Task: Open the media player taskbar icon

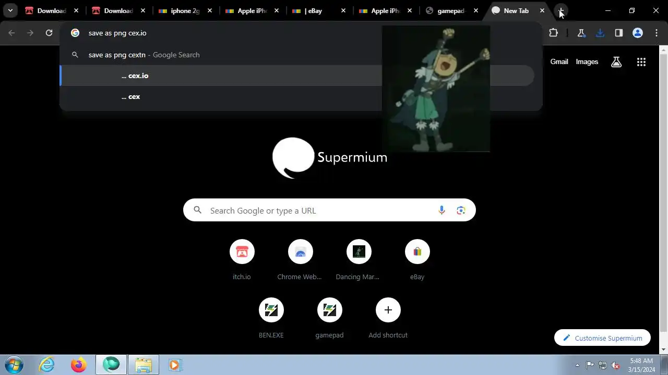Action: point(175,365)
